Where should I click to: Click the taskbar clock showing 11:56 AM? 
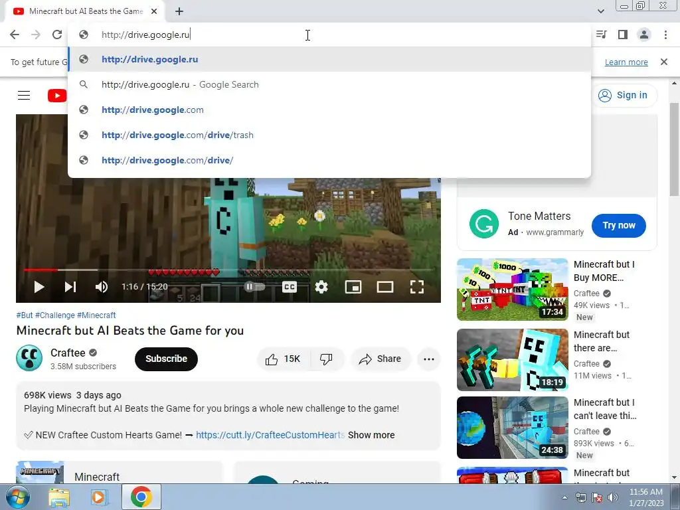(646, 497)
